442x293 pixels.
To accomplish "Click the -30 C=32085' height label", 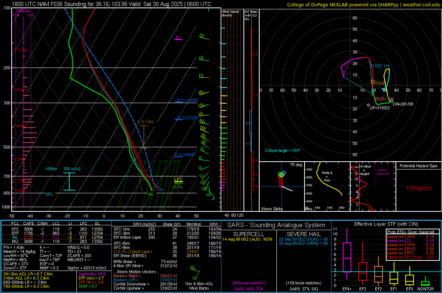I will [x=187, y=100].
